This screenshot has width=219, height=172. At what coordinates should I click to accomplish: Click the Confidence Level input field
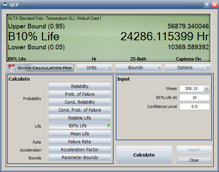coord(194,107)
